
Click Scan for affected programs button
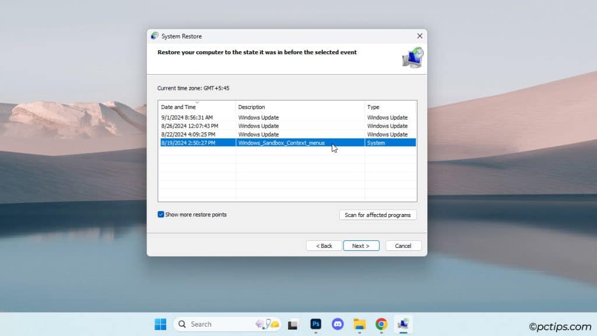pyautogui.click(x=378, y=215)
